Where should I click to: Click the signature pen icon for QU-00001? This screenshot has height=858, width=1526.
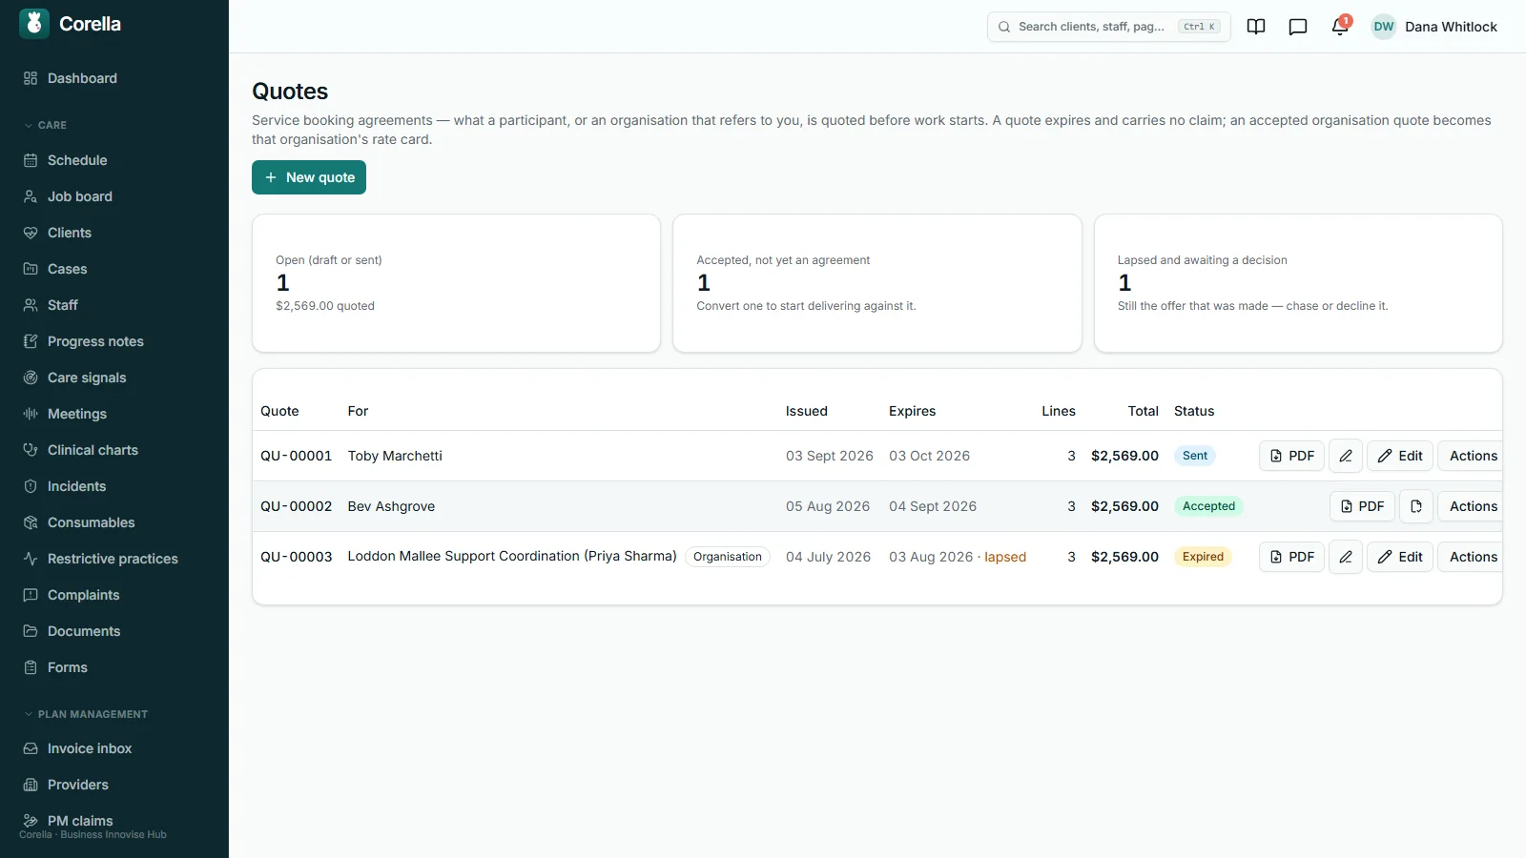(1346, 456)
